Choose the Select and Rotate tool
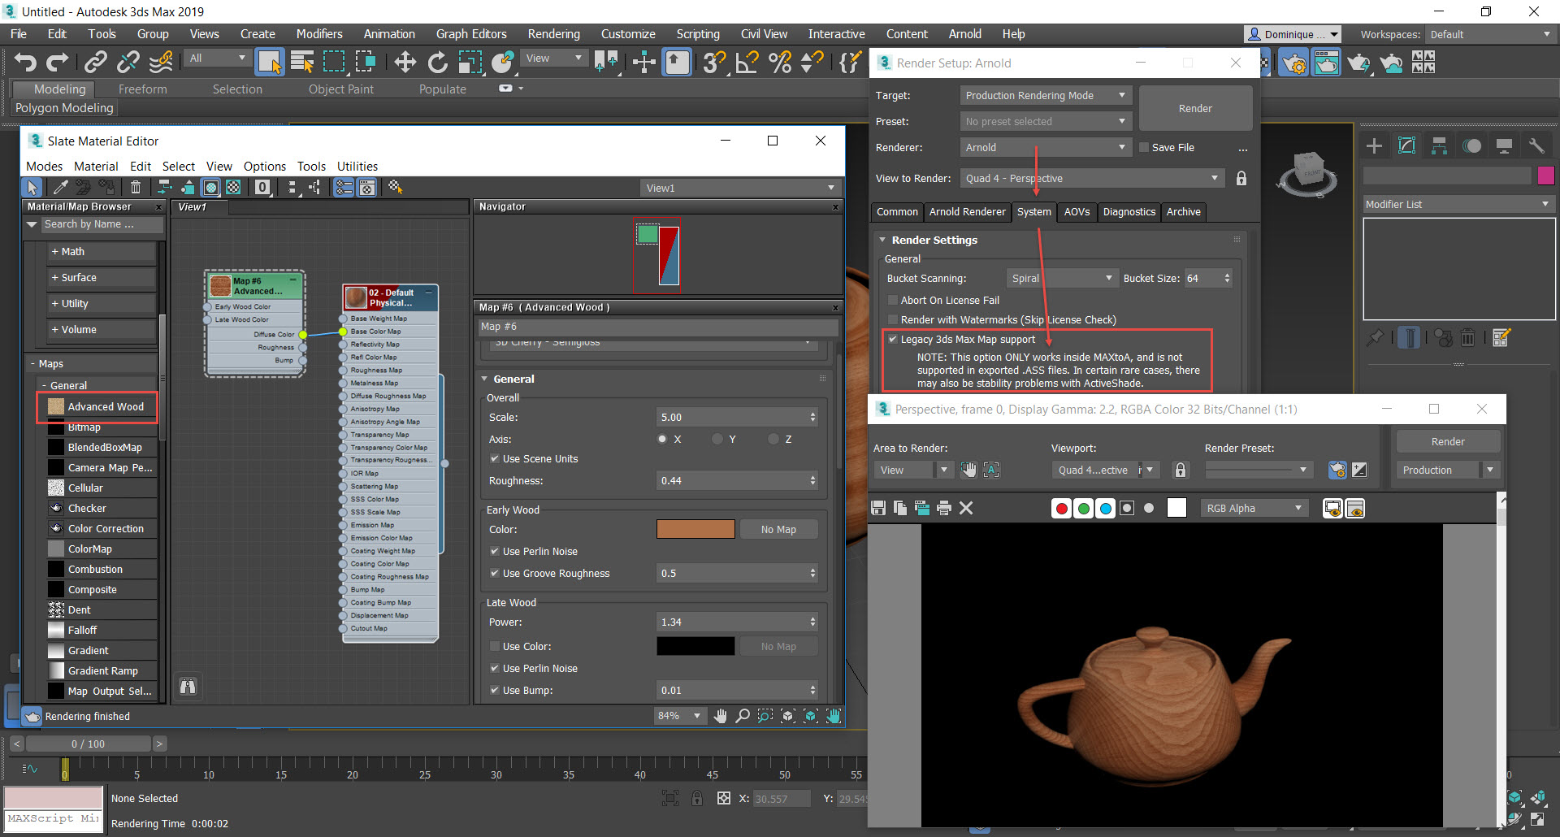 (438, 62)
